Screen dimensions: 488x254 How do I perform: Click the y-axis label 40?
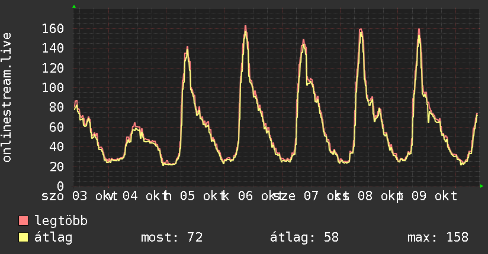click(x=57, y=146)
